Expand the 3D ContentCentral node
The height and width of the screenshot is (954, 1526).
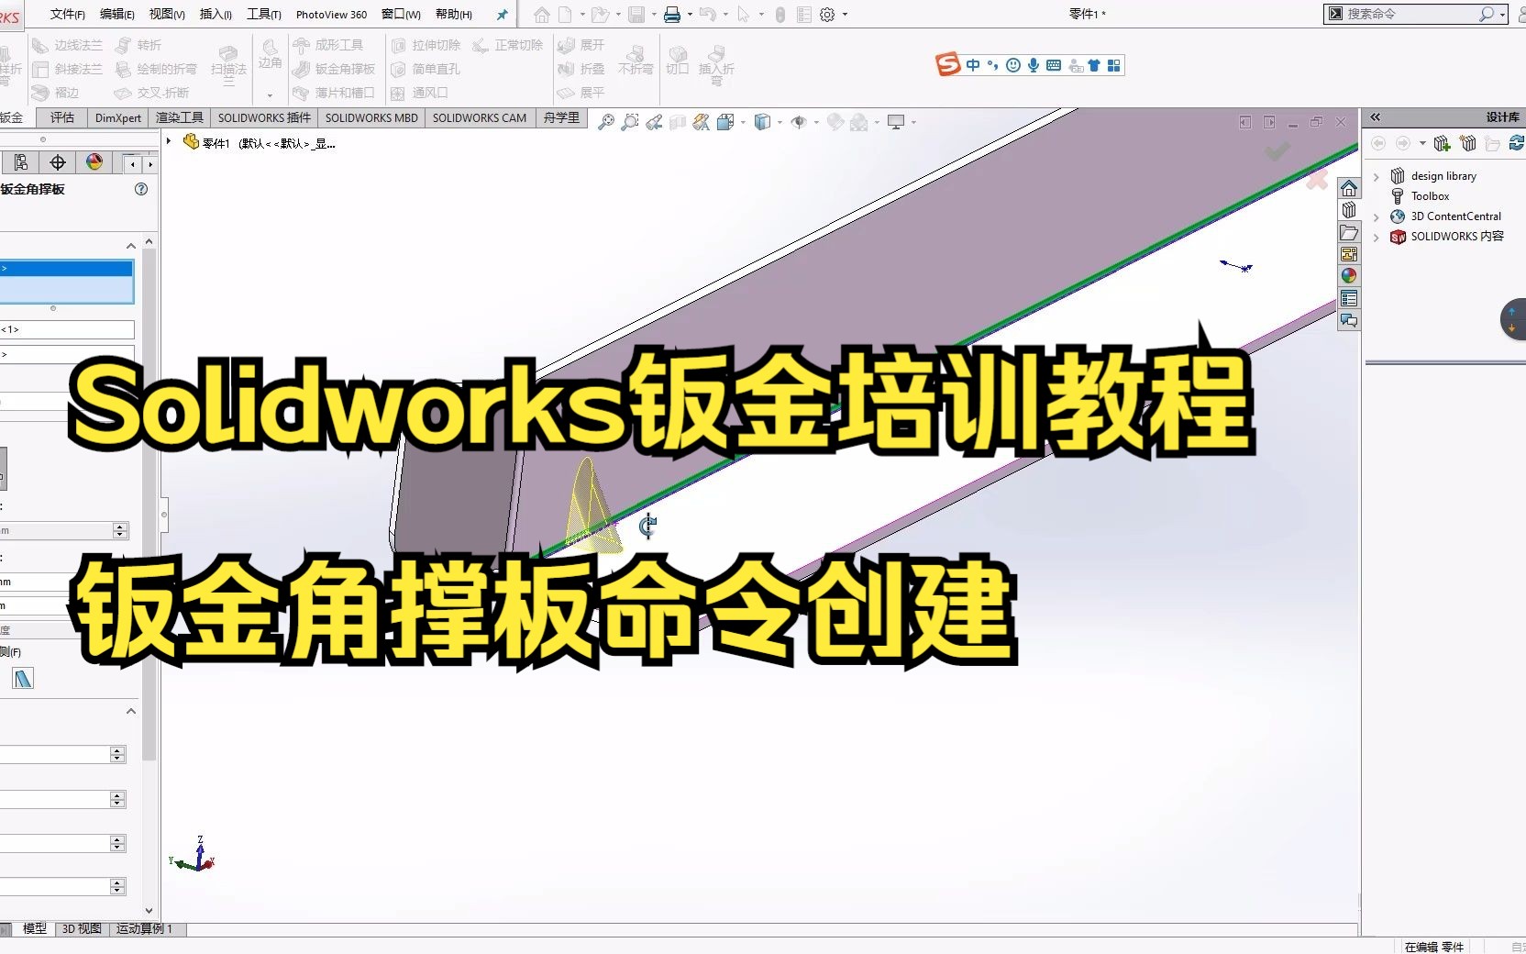[1377, 216]
